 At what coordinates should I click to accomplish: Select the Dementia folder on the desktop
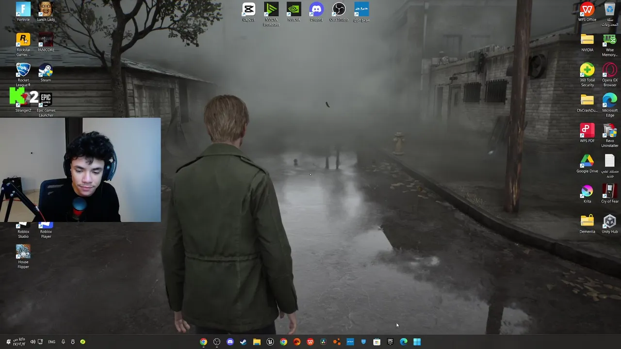tap(587, 224)
